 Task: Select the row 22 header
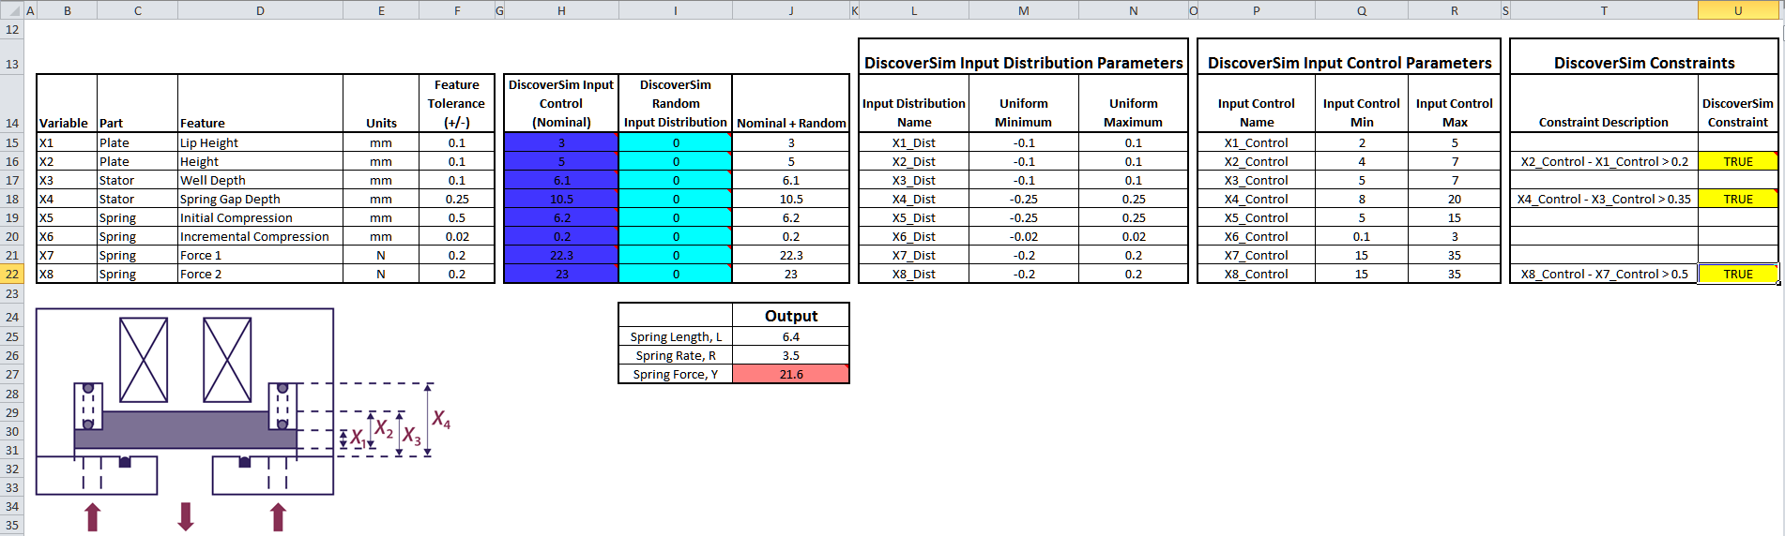[12, 274]
